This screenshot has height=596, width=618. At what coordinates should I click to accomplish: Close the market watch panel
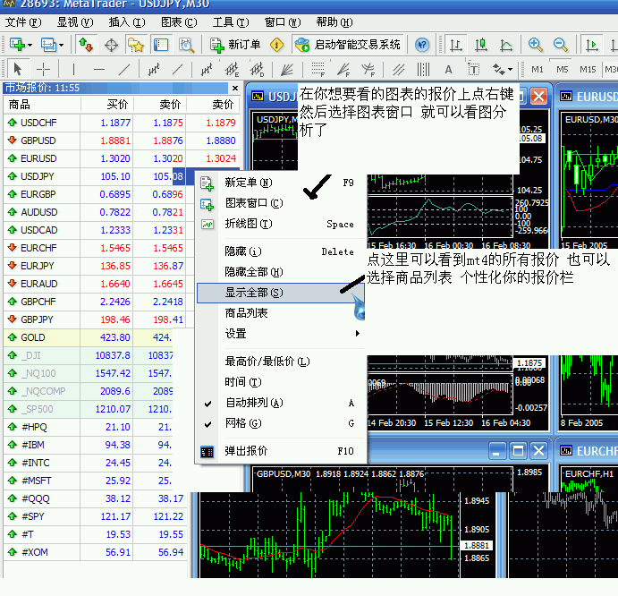click(x=235, y=88)
